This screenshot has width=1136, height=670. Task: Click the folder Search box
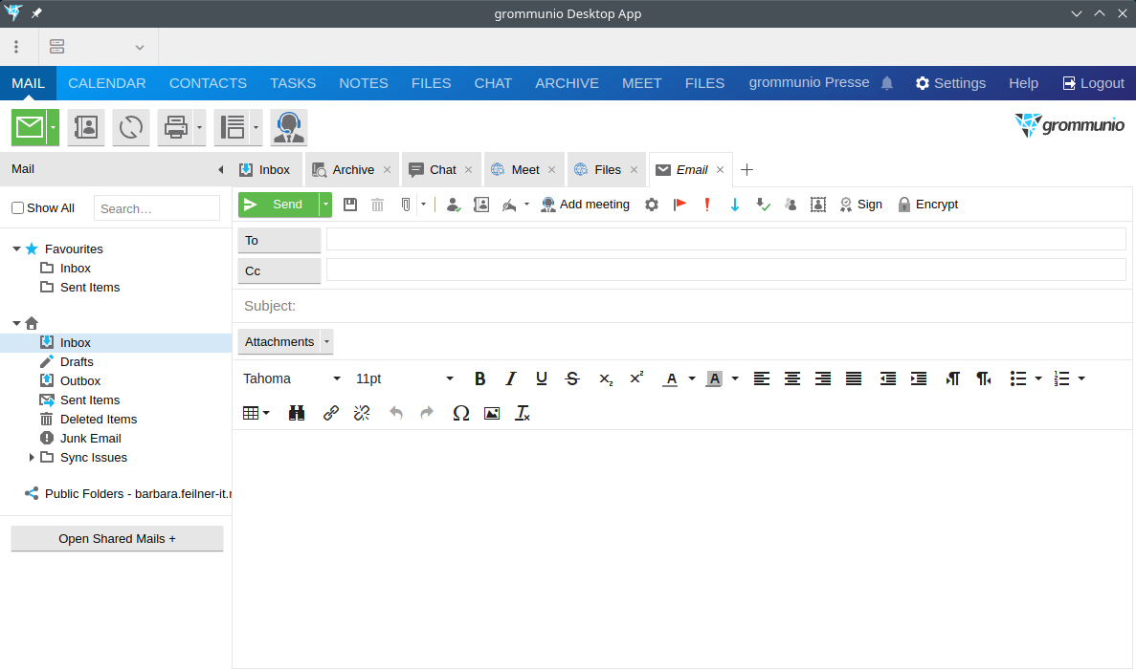(157, 208)
